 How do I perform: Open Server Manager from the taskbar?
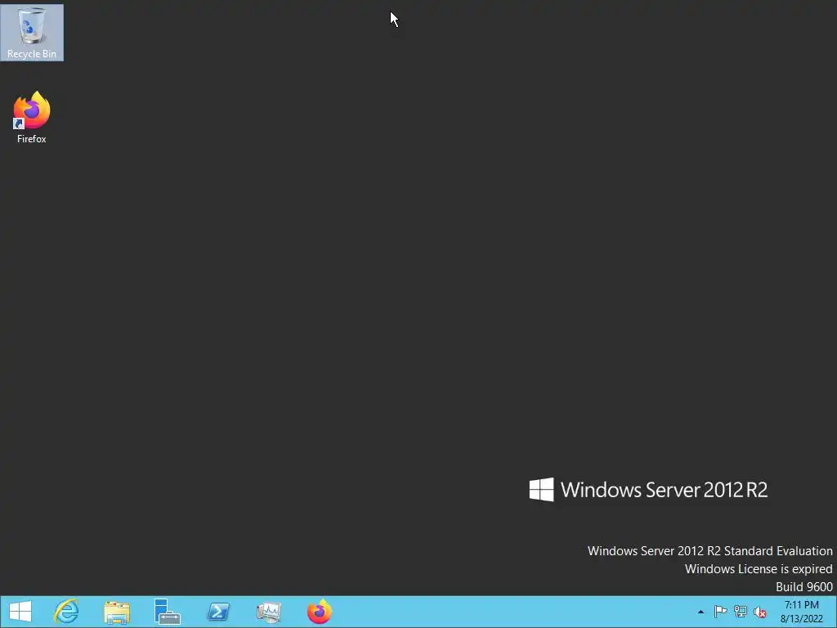click(x=167, y=612)
